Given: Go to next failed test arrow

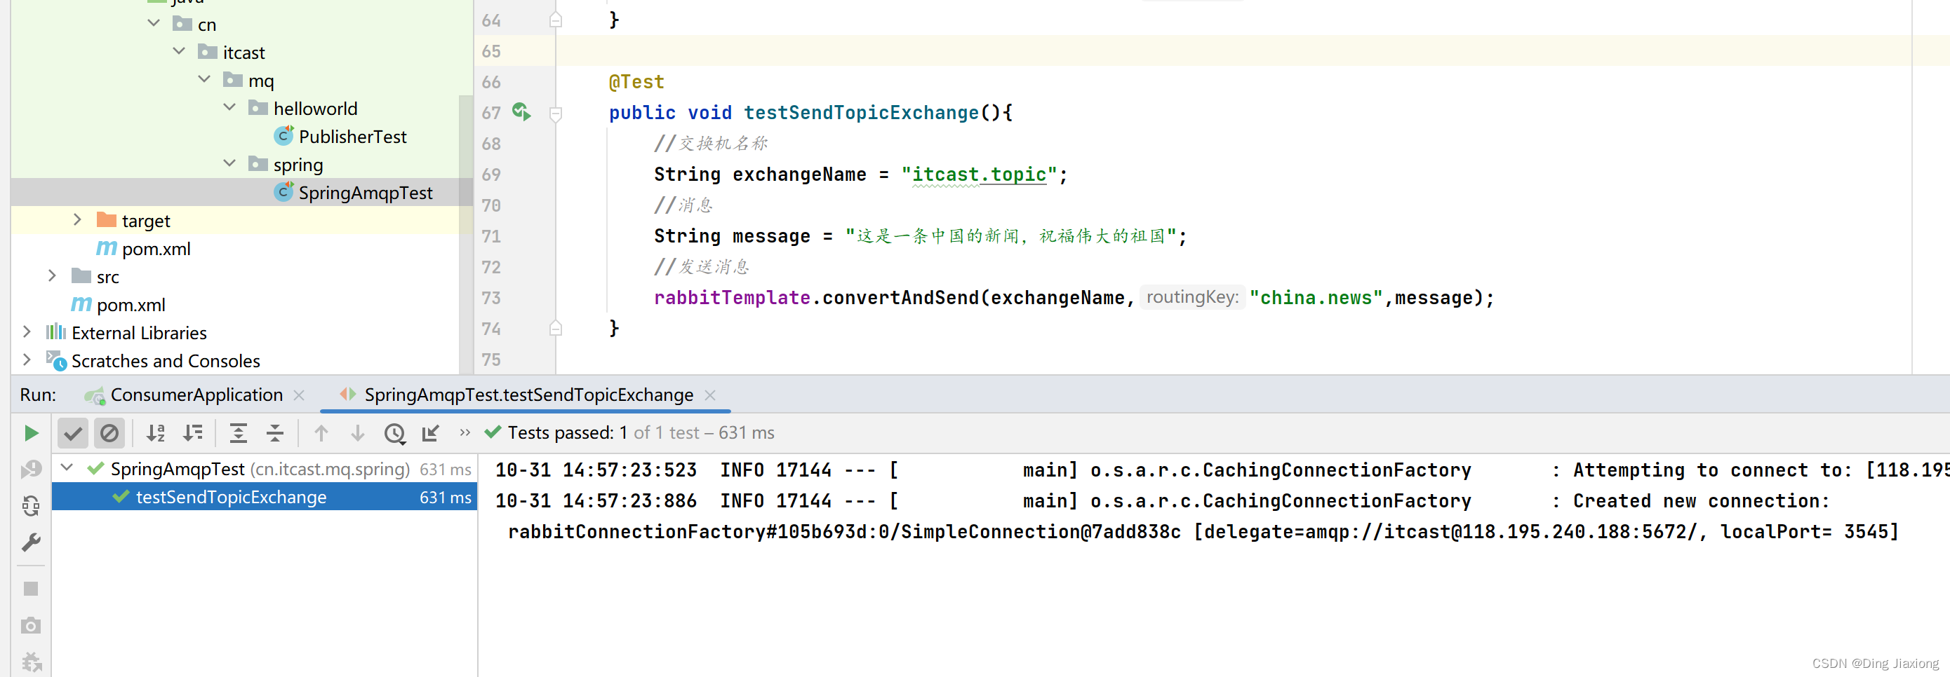Looking at the screenshot, I should point(357,432).
